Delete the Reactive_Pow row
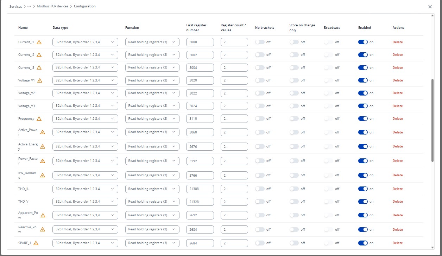Viewport: 442px width, 256px height. tap(398, 230)
